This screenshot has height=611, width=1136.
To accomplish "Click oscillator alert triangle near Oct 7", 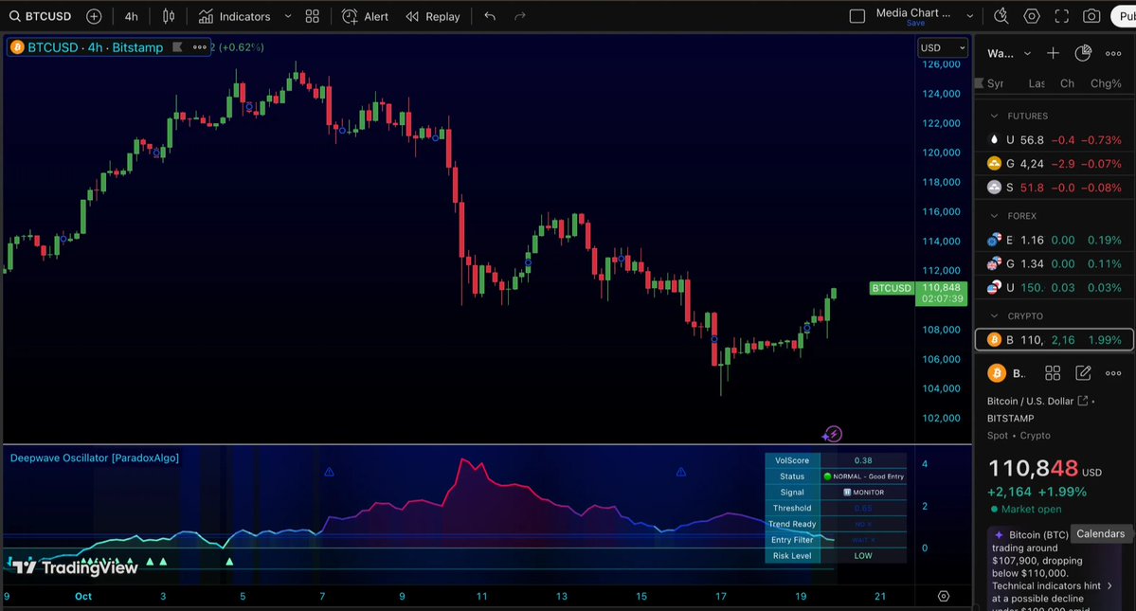I will click(x=329, y=472).
